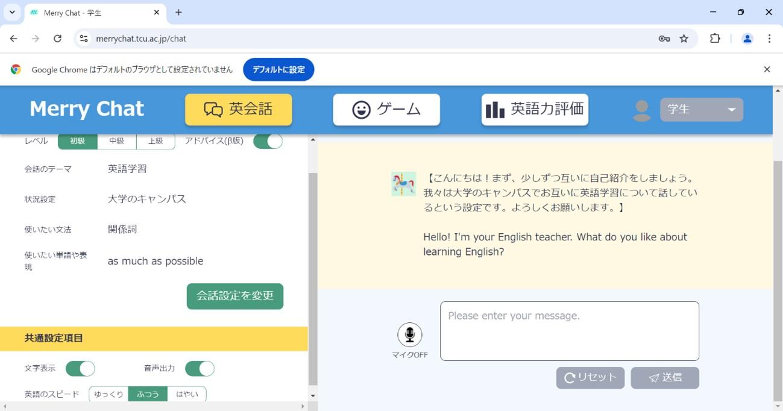The height and width of the screenshot is (411, 783).
Task: Open the Chrome extensions puzzle icon
Action: 715,39
